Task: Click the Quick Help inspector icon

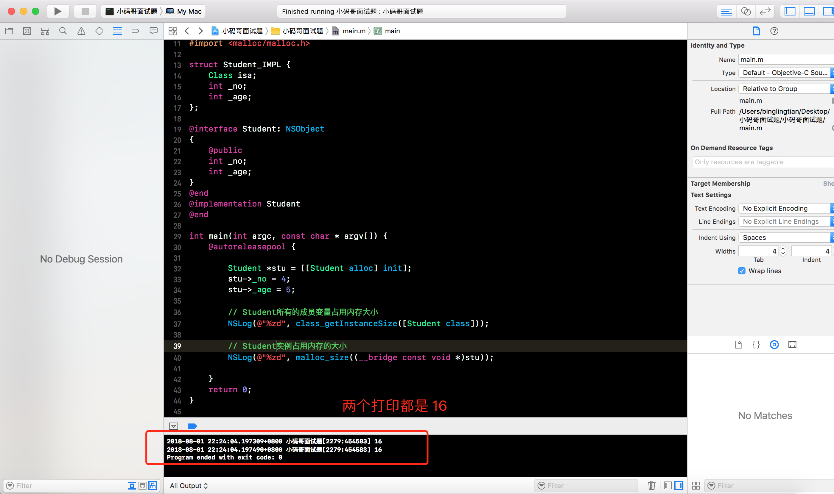Action: pyautogui.click(x=774, y=31)
